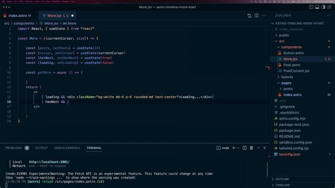Collapse ASTRO-TIMELINE-MORE-START root folder

[299, 23]
